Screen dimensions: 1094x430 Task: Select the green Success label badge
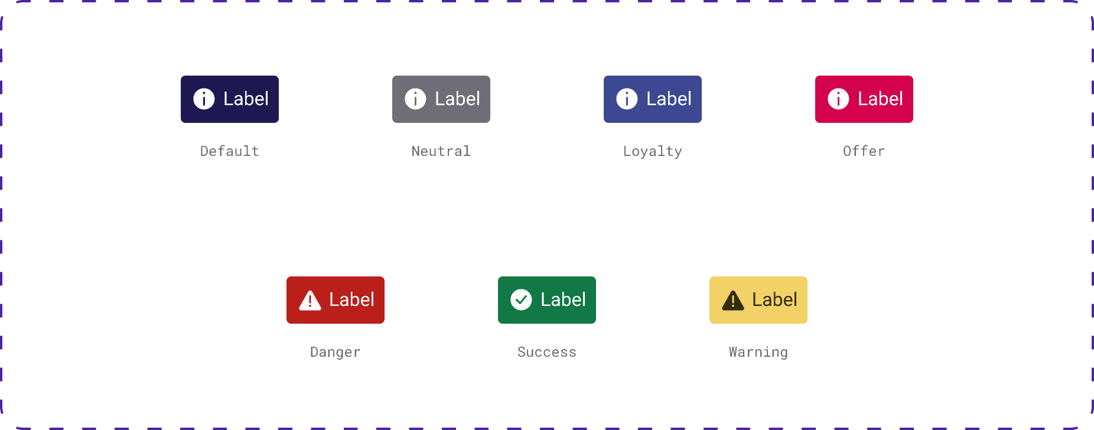(547, 300)
